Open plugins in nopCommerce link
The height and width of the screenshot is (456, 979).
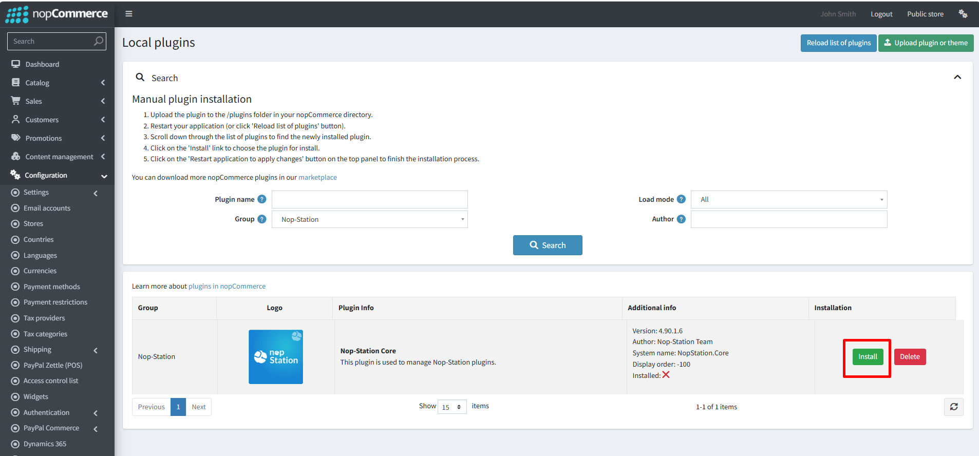pyautogui.click(x=227, y=286)
